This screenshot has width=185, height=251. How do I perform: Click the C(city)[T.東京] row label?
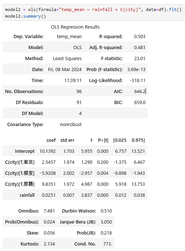click(20, 162)
